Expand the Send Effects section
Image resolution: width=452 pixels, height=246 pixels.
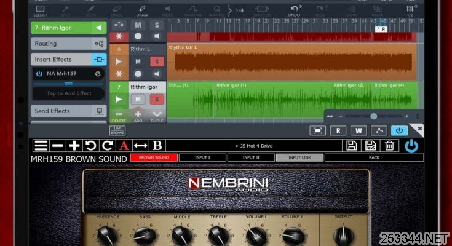click(69, 111)
